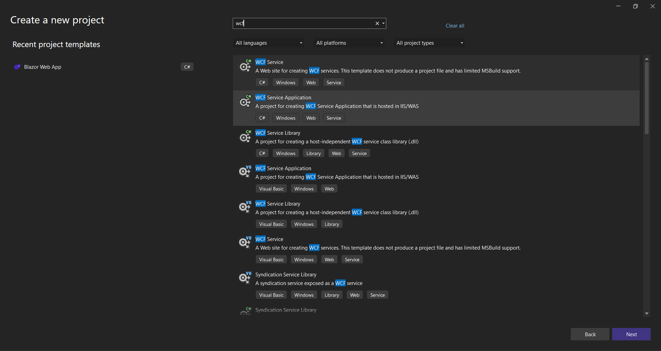Image resolution: width=661 pixels, height=351 pixels.
Task: Select the C# WCF Service template title
Action: 269,62
